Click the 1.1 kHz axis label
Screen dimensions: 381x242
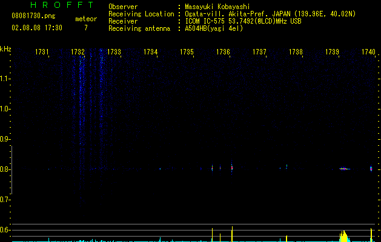tap(5, 79)
